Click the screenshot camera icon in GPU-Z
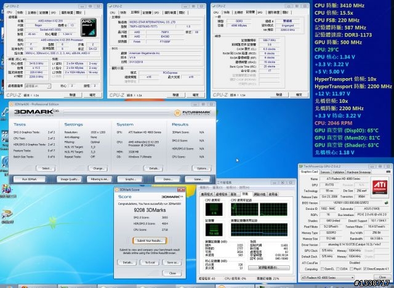394x288 pixels. point(388,172)
